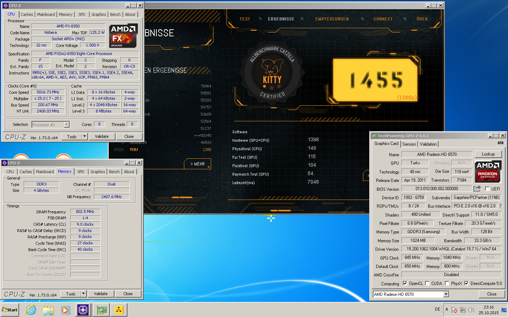Screen dimensions: 508x317
Task: Switch to Graphics tab in bottom CPU-Z window
Action: click(x=98, y=172)
